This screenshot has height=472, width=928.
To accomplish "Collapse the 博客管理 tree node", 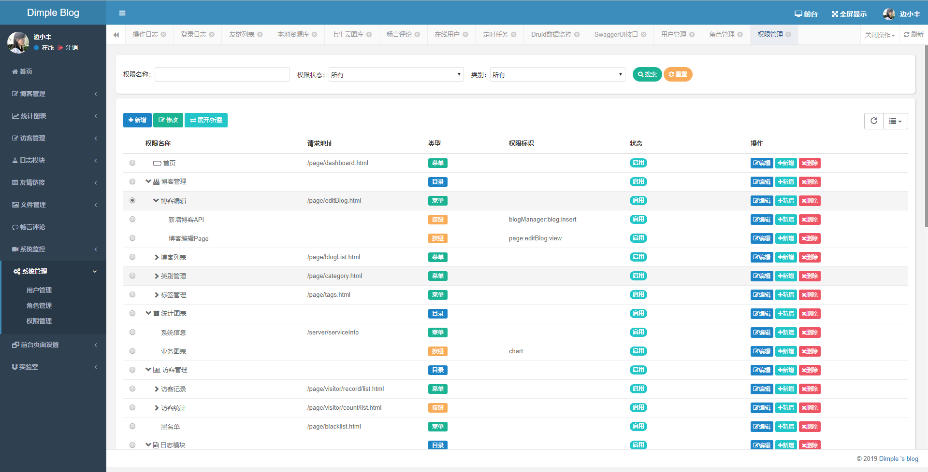I will [148, 181].
